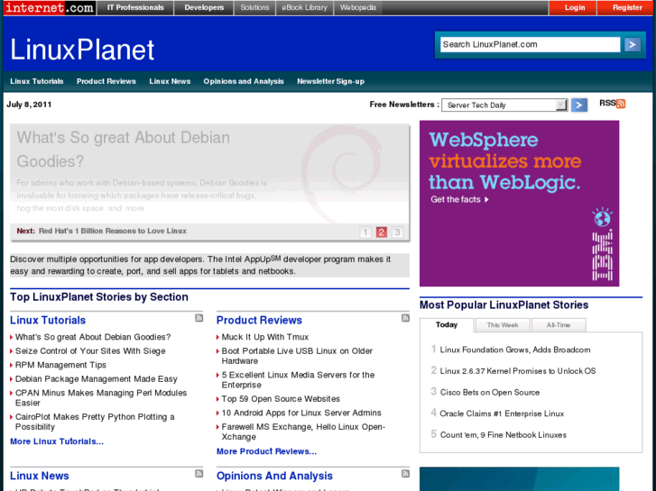This screenshot has height=491, width=656.
Task: Open Count 'em, 9 Fine Netbook Linuxes
Action: tap(503, 435)
